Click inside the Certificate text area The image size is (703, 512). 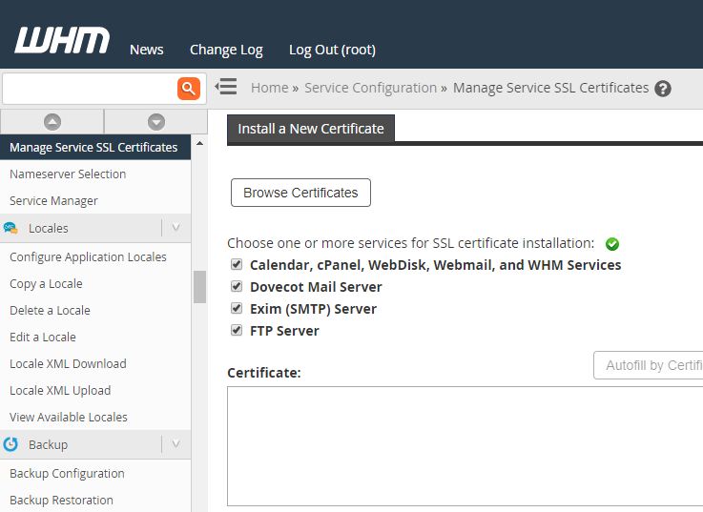(x=465, y=446)
